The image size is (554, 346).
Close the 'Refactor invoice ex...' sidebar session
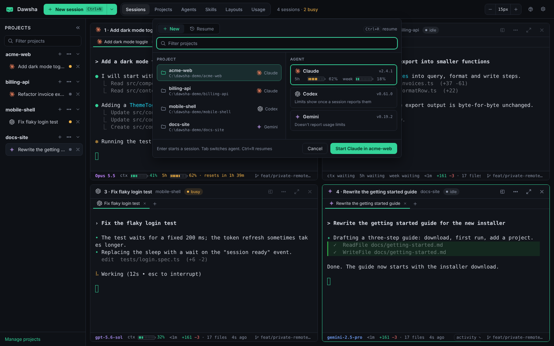pyautogui.click(x=78, y=94)
